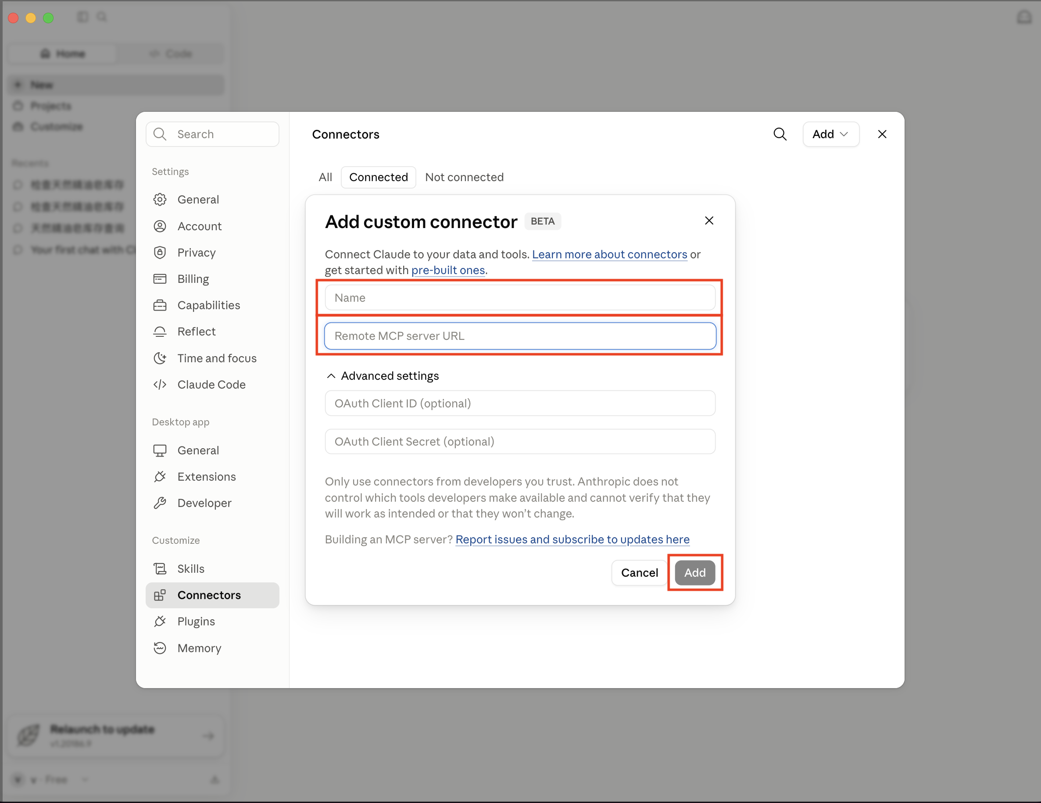Focus the Name input field
This screenshot has height=803, width=1041.
pos(520,298)
